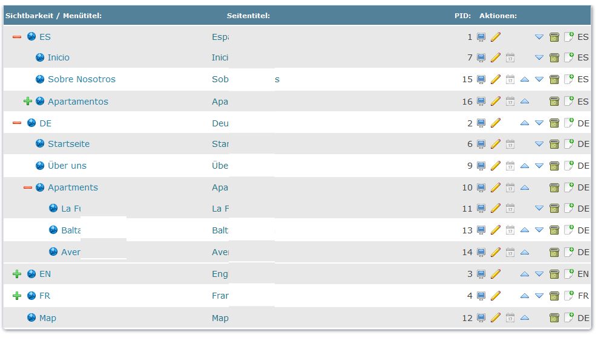
Task: Edit the Inicio page with pencil icon
Action: (x=496, y=57)
